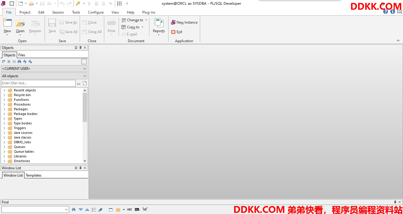Click the scroll-down arrow of the object tree scrollbar
403x214 pixels.
[85, 161]
